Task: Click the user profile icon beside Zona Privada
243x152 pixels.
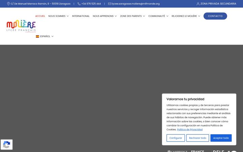Action: click(198, 4)
